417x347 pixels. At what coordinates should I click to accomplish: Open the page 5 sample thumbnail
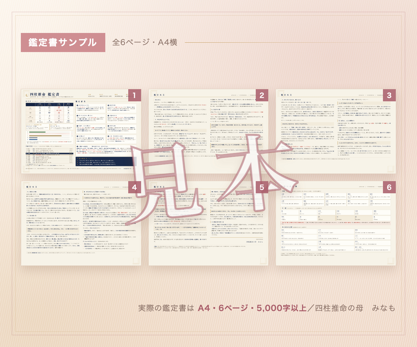click(208, 223)
